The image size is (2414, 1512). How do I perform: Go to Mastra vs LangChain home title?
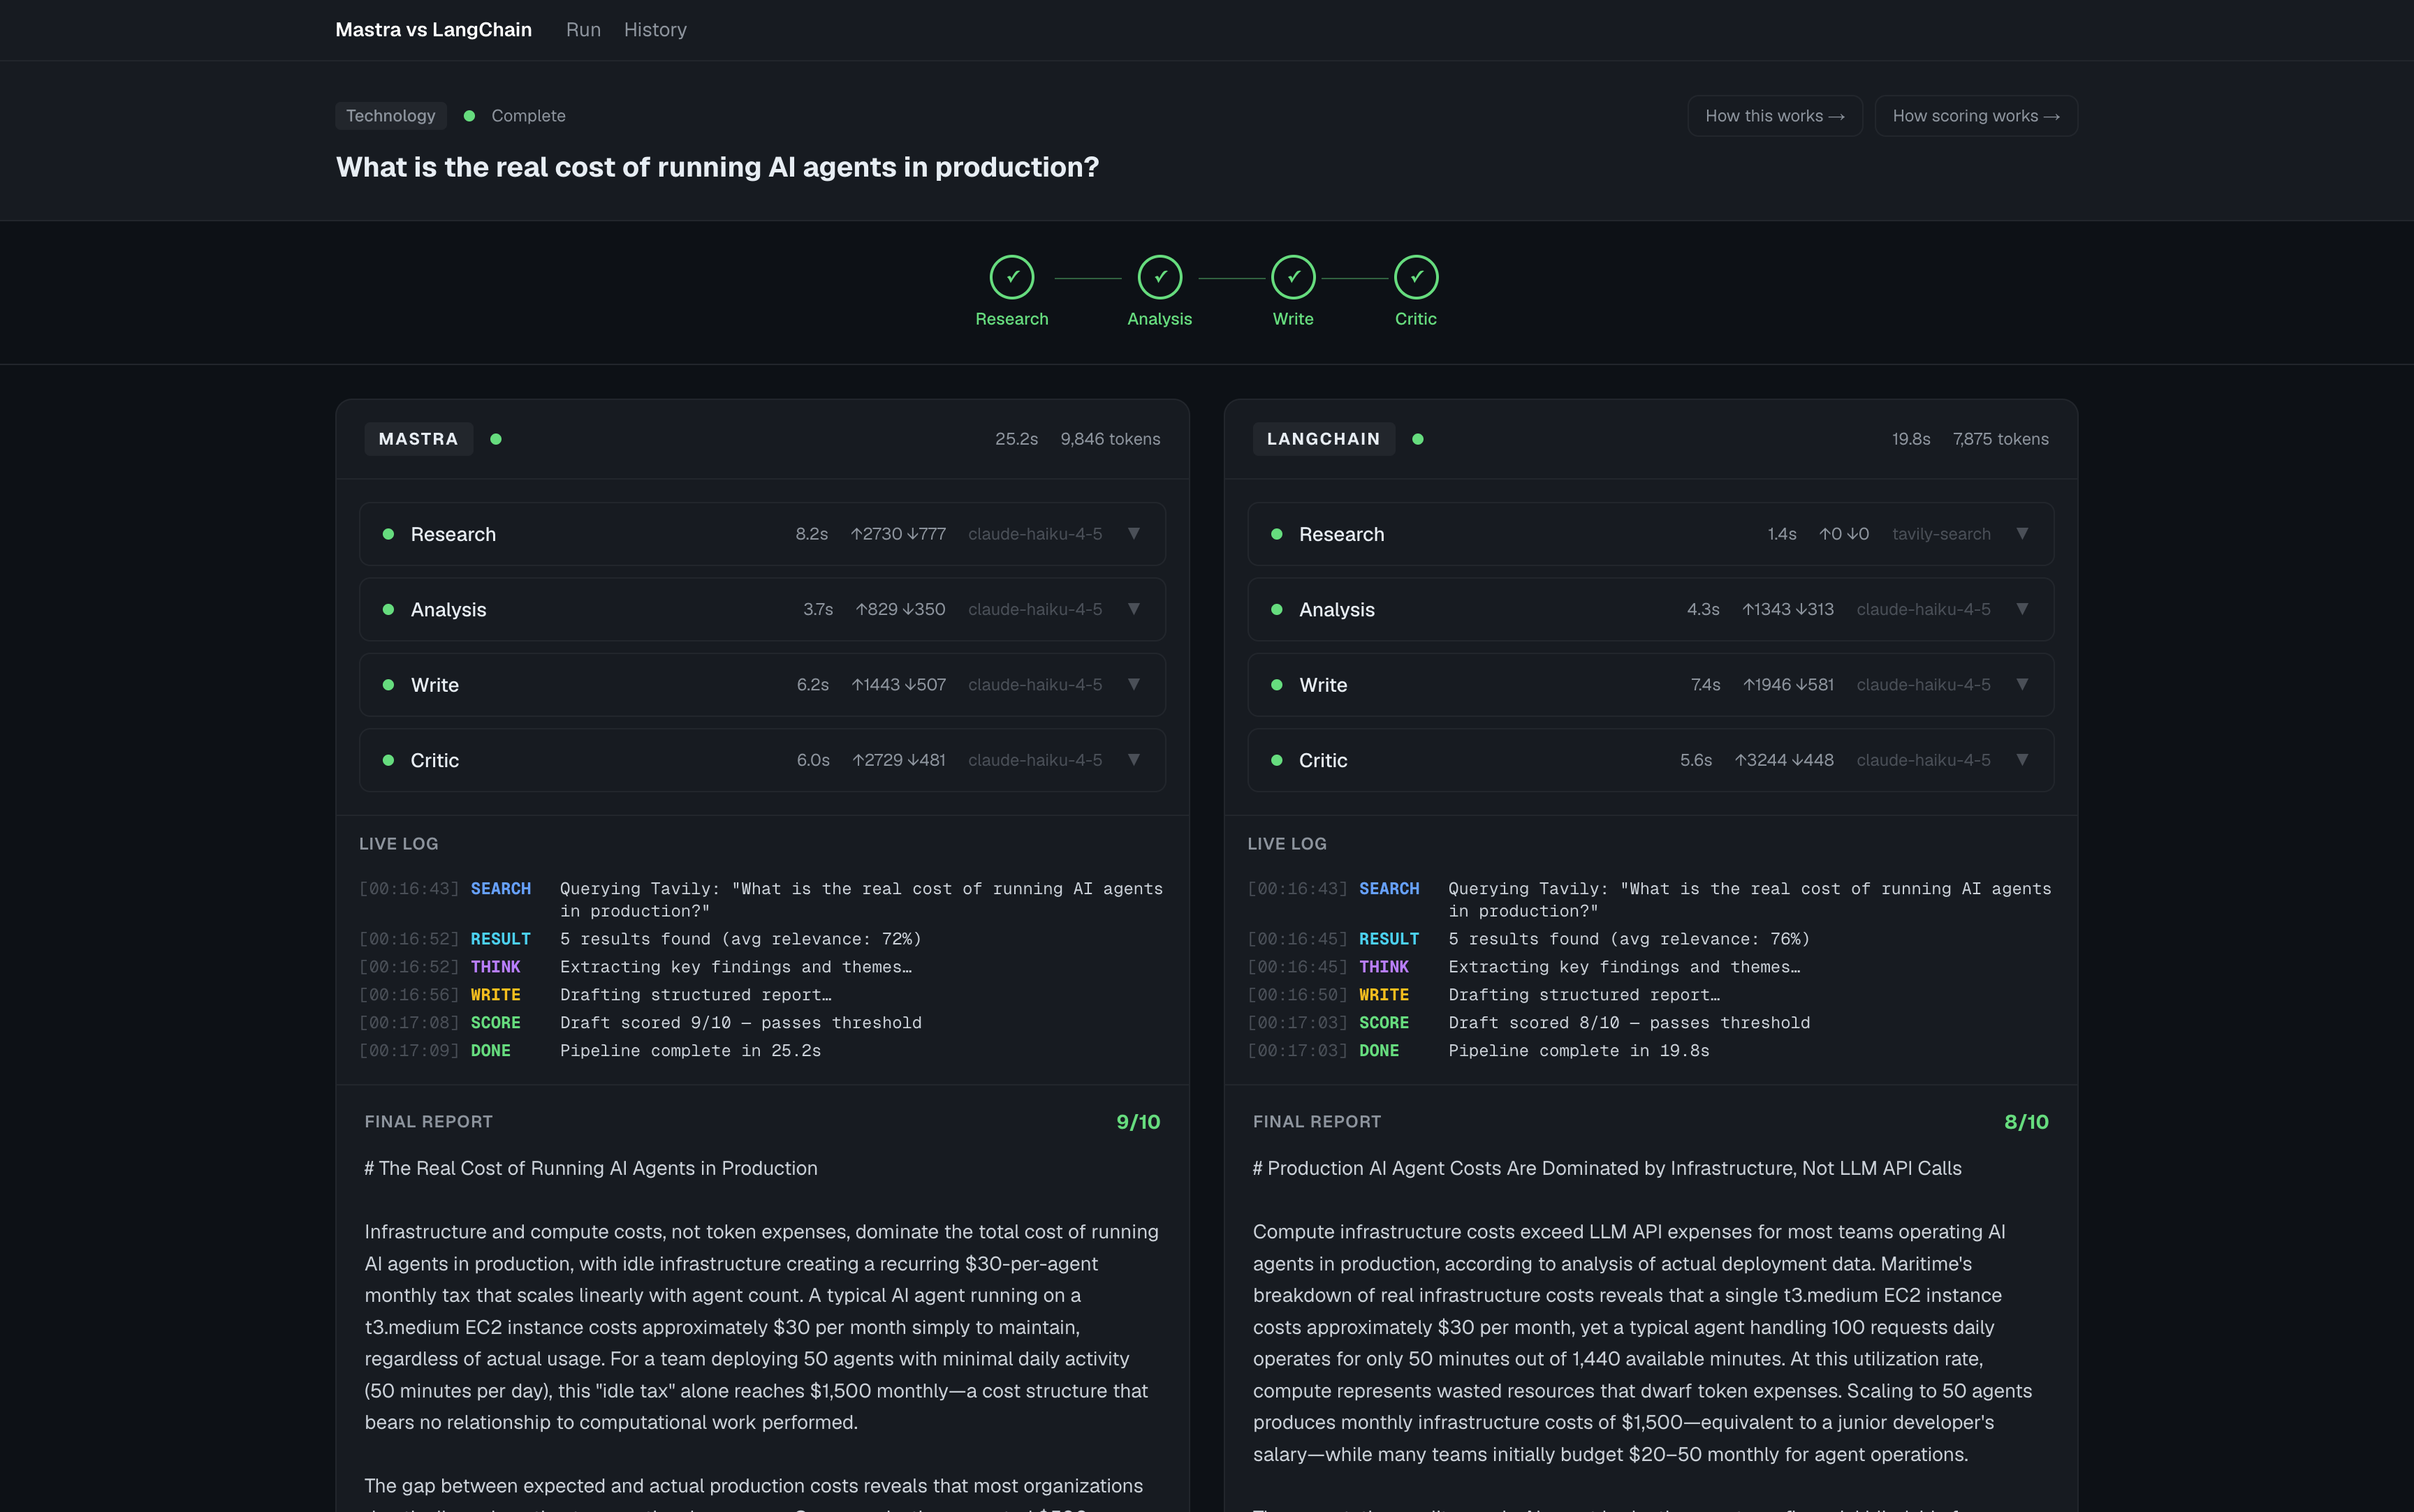click(433, 30)
